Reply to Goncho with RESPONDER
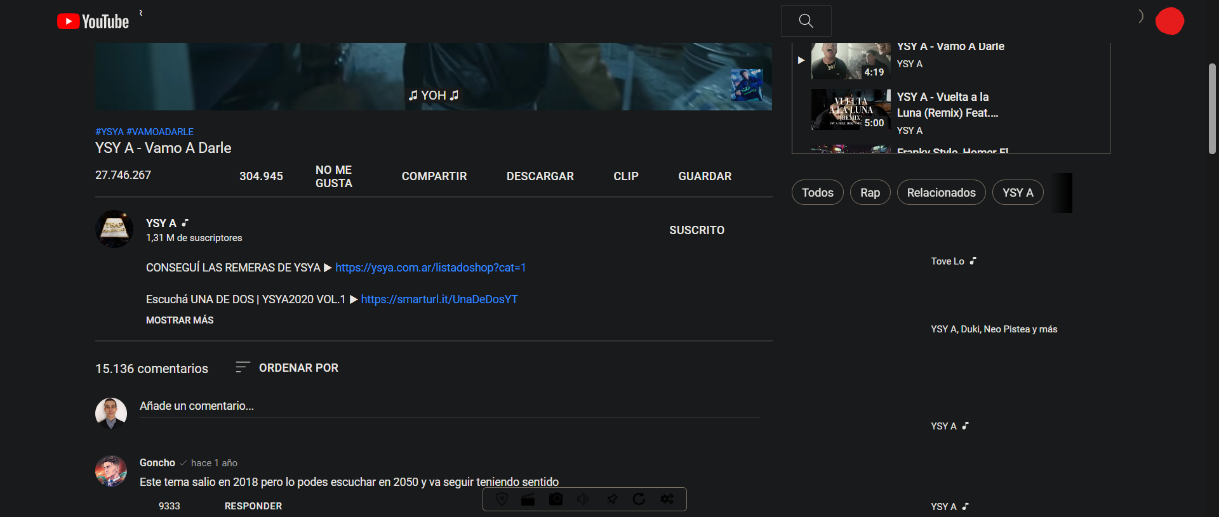 click(x=253, y=506)
